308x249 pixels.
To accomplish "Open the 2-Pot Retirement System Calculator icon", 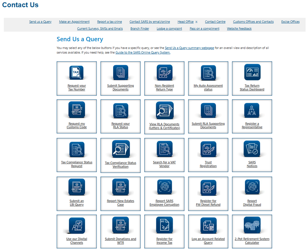I will click(252, 225).
